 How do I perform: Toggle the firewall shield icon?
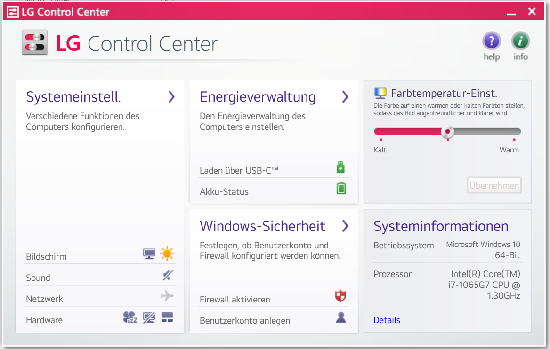click(x=340, y=296)
